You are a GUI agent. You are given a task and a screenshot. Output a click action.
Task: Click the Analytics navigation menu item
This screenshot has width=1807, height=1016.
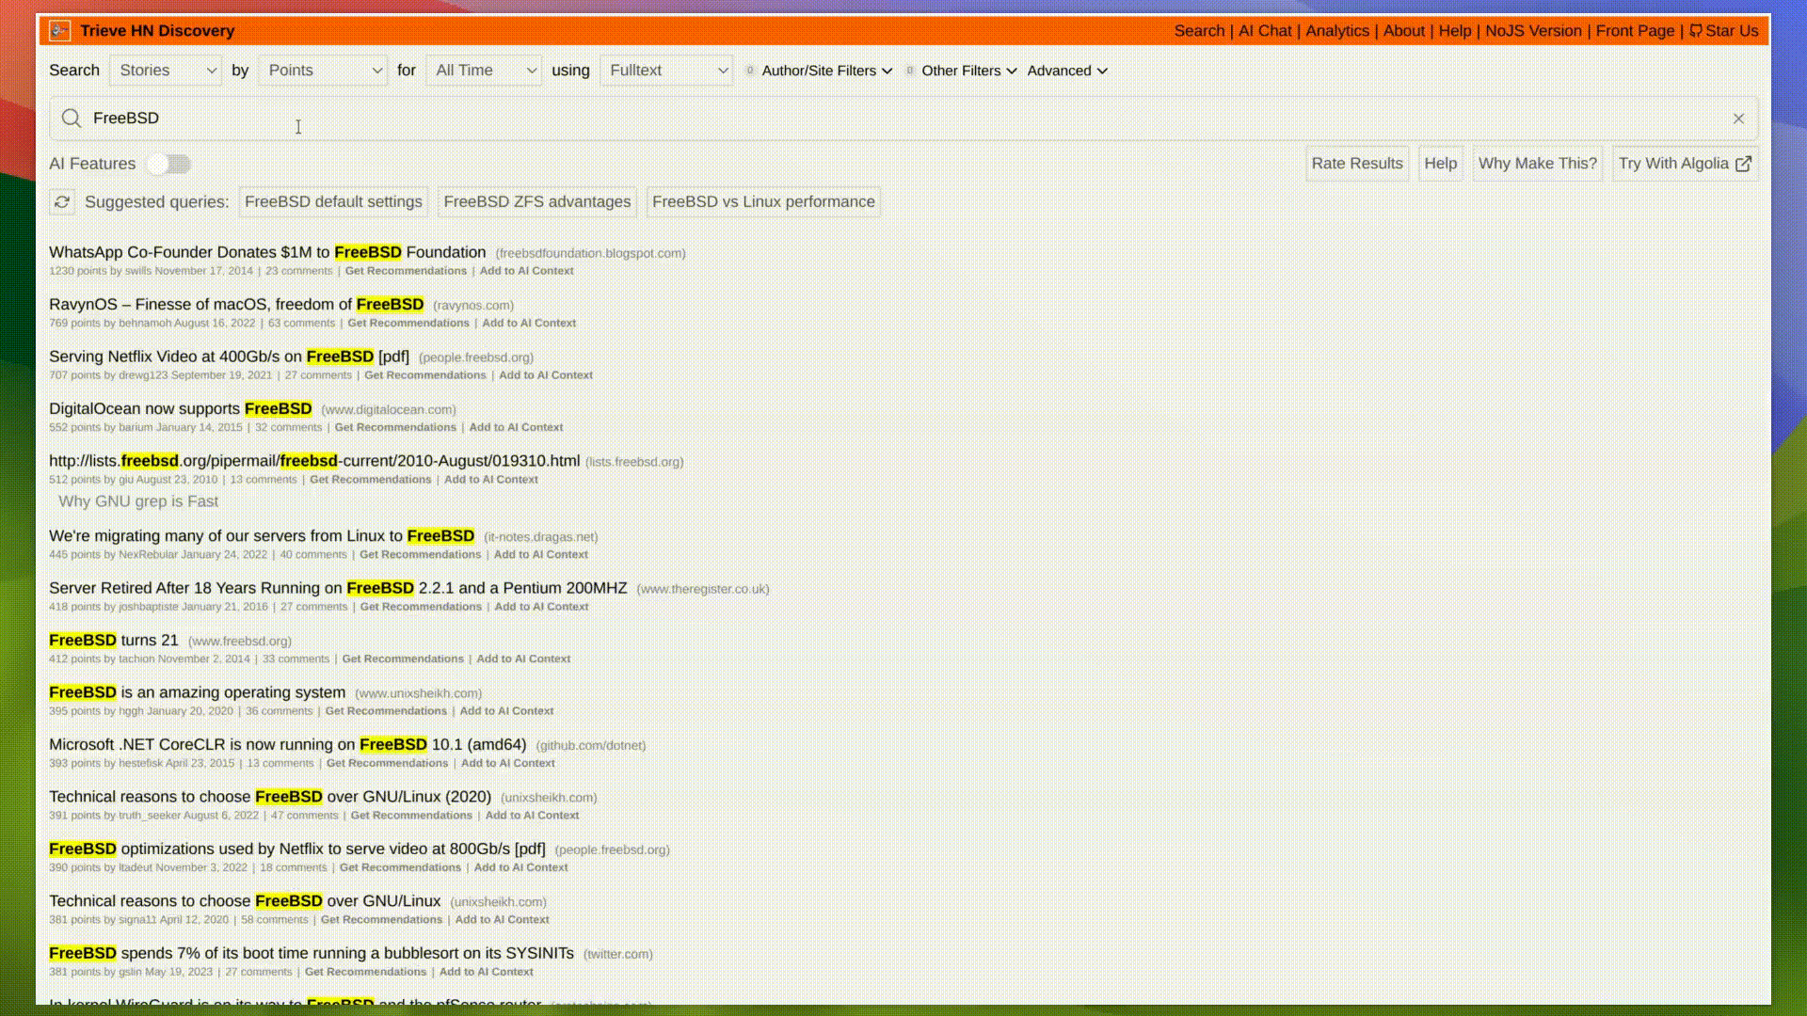[1338, 30]
